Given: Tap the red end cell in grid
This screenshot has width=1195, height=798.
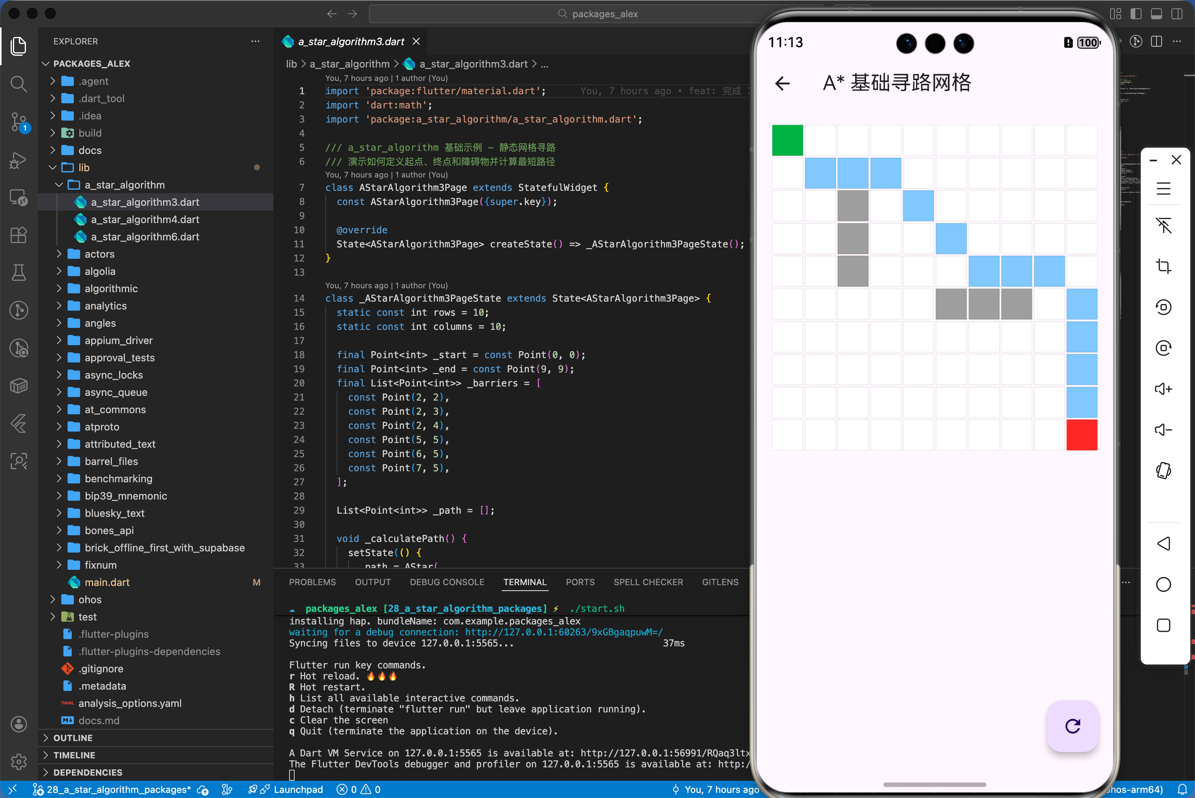Looking at the screenshot, I should point(1081,435).
